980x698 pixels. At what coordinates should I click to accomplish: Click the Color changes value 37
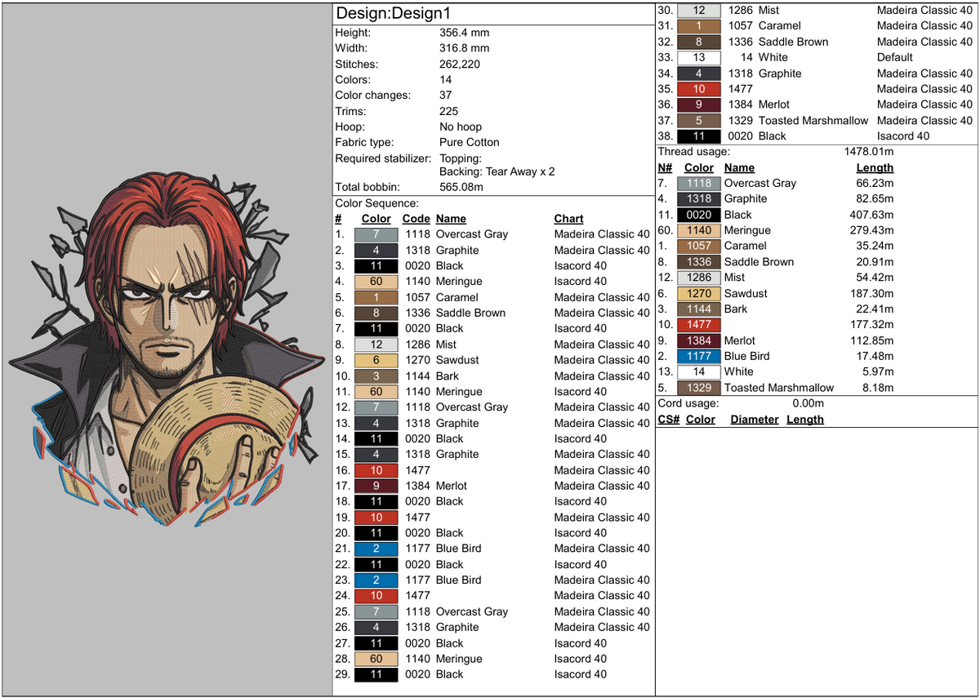tap(446, 95)
